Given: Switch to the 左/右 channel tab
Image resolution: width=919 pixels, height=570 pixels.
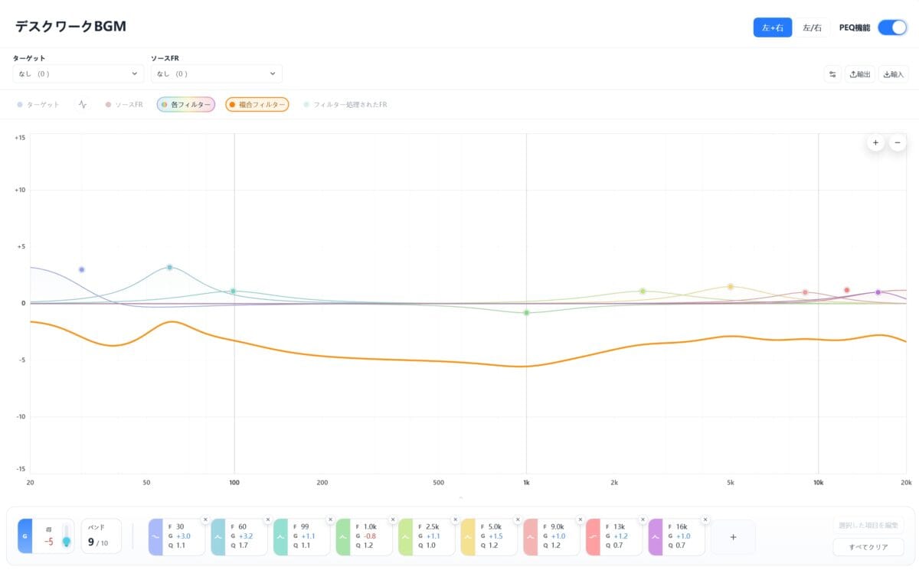Looking at the screenshot, I should click(812, 28).
